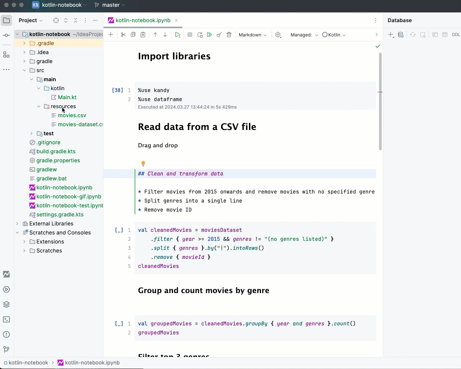The image size is (461, 369).
Task: Run the cell and select below
Action: click(x=177, y=35)
